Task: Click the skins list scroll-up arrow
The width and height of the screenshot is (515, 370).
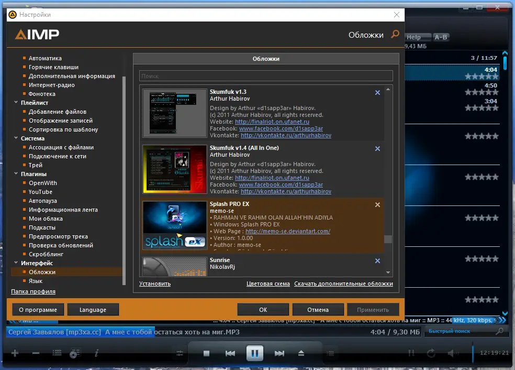Action: 388,89
